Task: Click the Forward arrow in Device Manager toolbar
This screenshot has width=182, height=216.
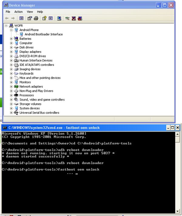Action: click(13, 18)
